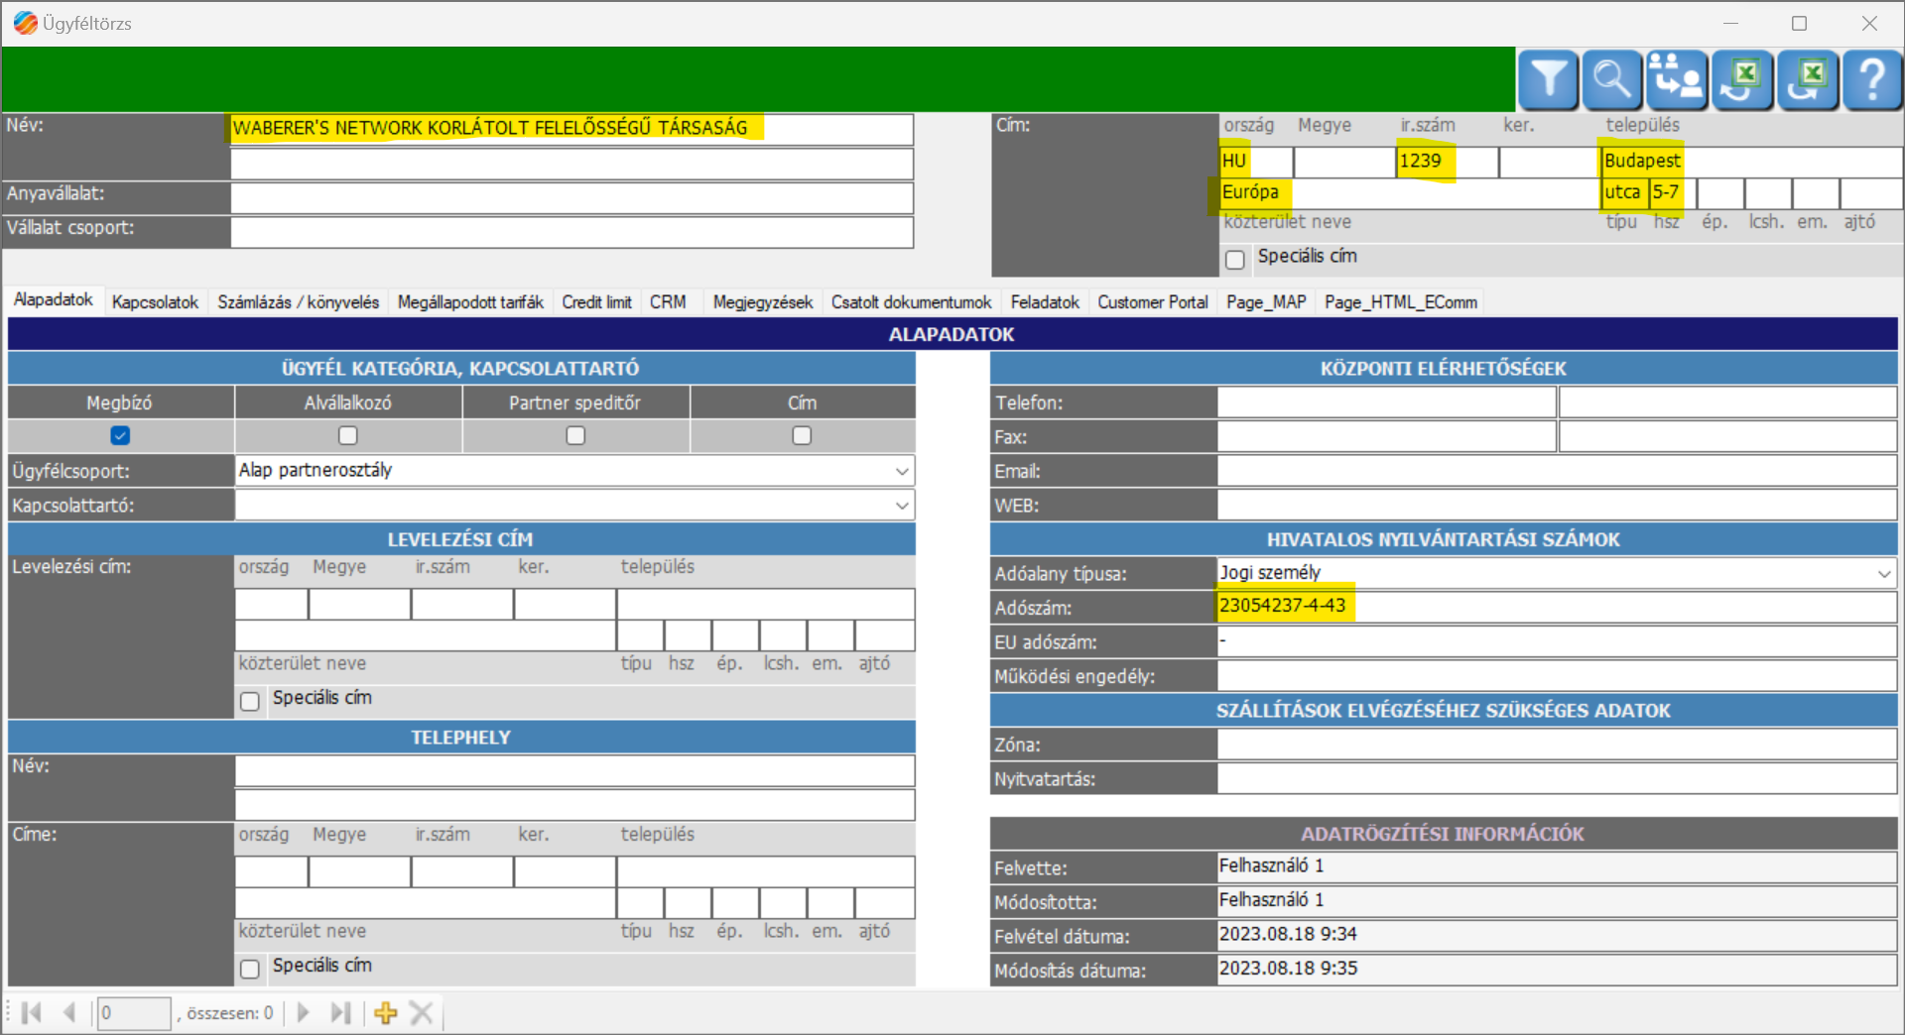Expand the Ügyfélcsoport dropdown

(x=902, y=471)
